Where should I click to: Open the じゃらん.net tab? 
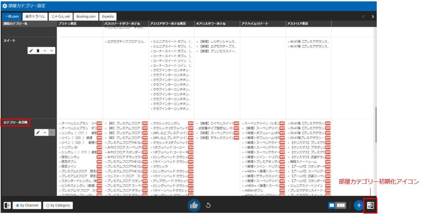61,16
